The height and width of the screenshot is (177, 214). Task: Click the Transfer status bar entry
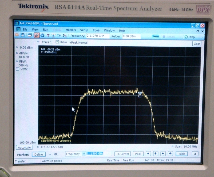click(20, 161)
